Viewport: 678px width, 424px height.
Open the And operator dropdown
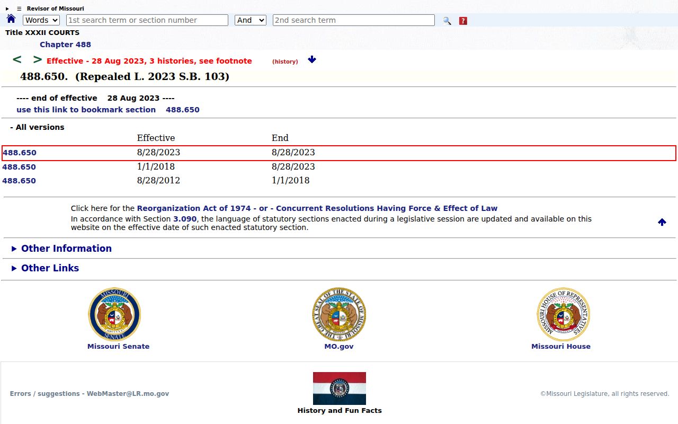[250, 20]
